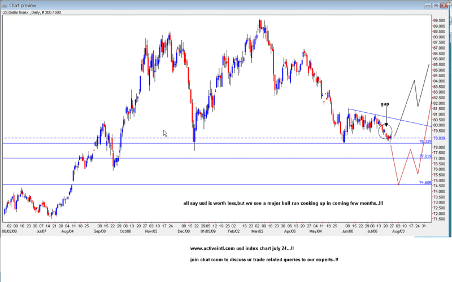This screenshot has height=282, width=452.
Task: Click the 78.839 dashed price level label
Action: click(441, 138)
